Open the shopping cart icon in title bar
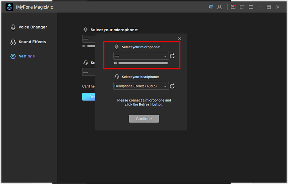Viewport: 288px width, 184px height. pyautogui.click(x=211, y=7)
